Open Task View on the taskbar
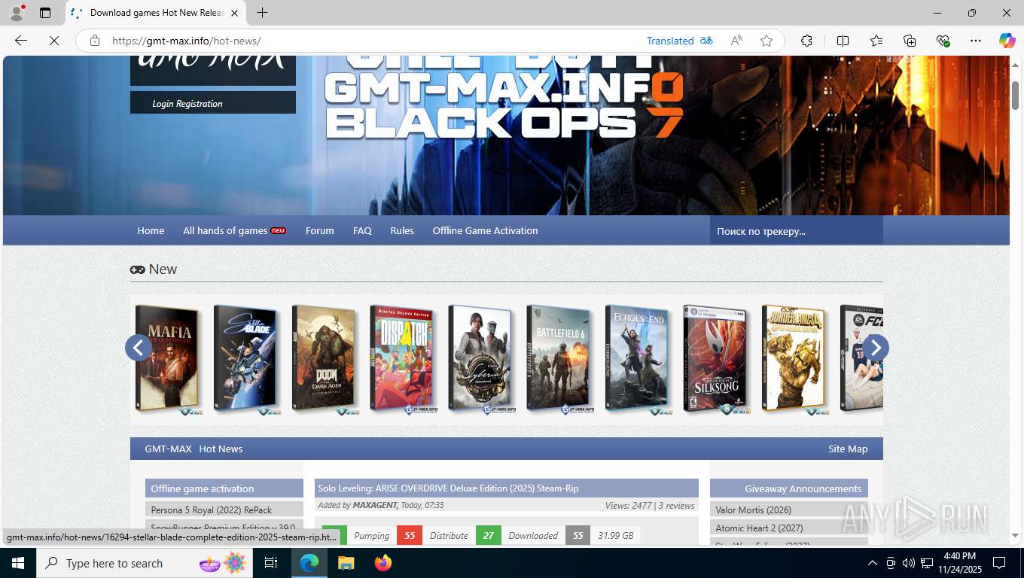 [271, 563]
